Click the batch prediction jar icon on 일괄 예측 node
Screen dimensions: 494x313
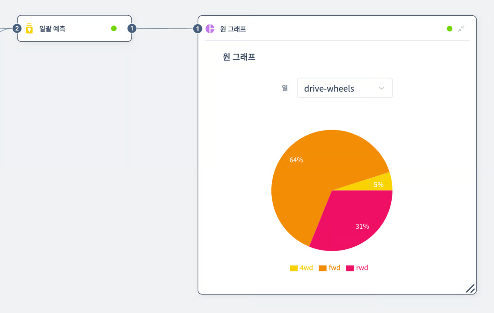pos(29,28)
